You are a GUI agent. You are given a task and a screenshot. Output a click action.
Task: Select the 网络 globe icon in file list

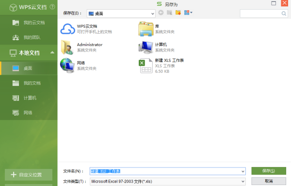point(67,66)
